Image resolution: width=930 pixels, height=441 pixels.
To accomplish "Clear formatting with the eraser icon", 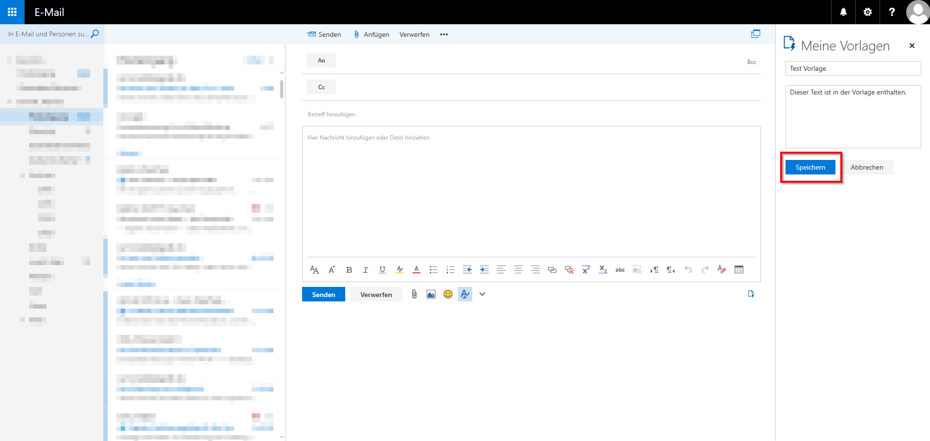I will (x=722, y=270).
